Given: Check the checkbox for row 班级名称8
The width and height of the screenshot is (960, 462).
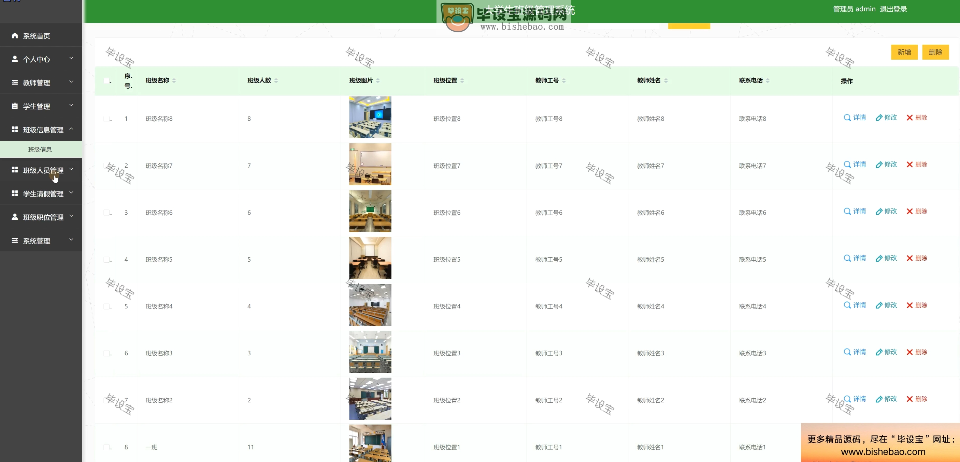Looking at the screenshot, I should (106, 119).
